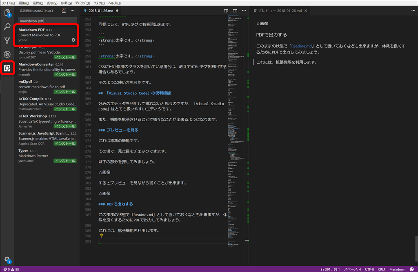Change encoding via UTF-8 status item

click(x=369, y=269)
